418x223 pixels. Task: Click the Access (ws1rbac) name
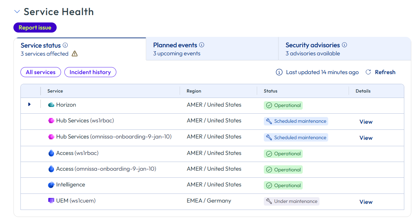coord(77,153)
